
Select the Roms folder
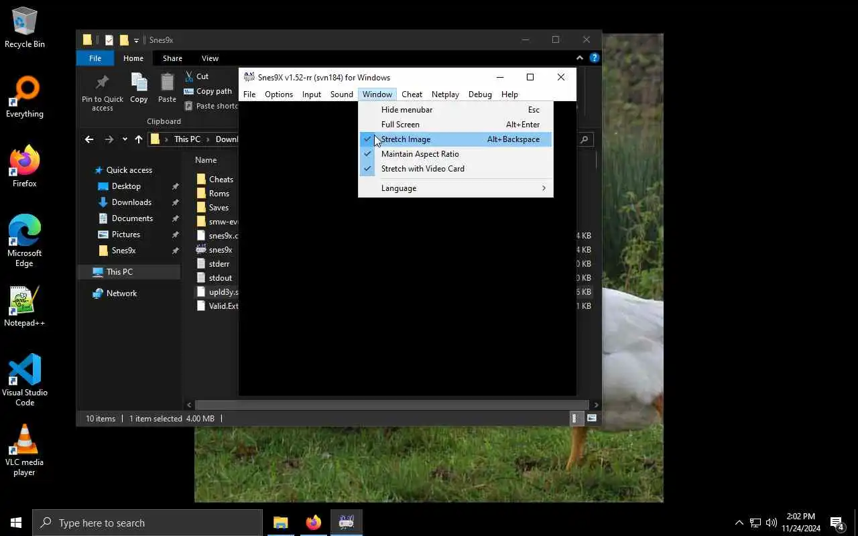tap(213, 194)
